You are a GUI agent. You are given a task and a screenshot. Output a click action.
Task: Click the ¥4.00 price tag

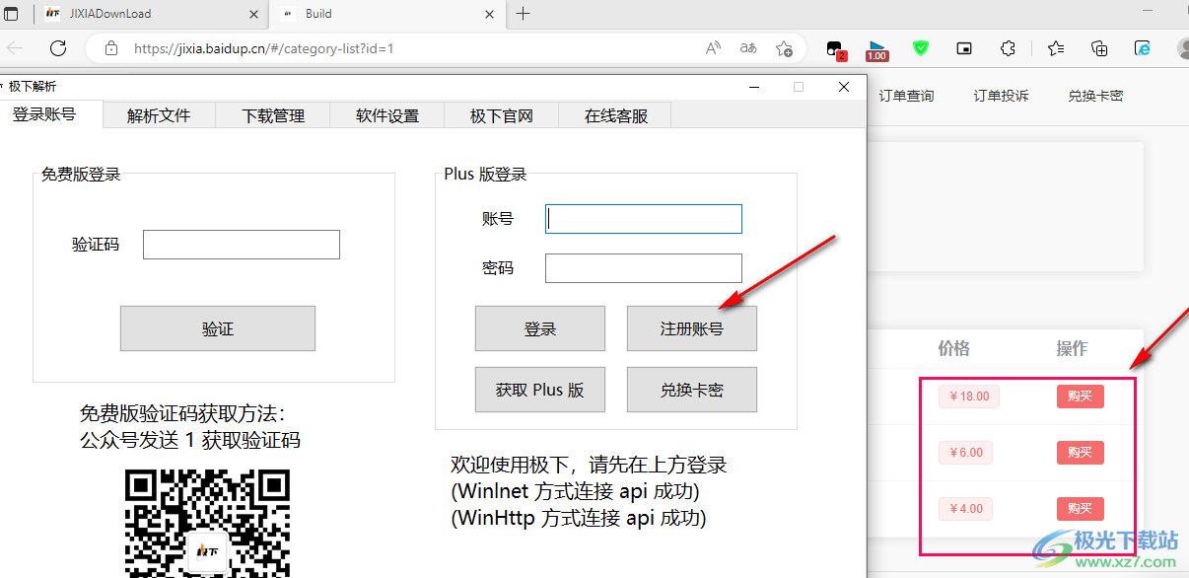(x=965, y=509)
